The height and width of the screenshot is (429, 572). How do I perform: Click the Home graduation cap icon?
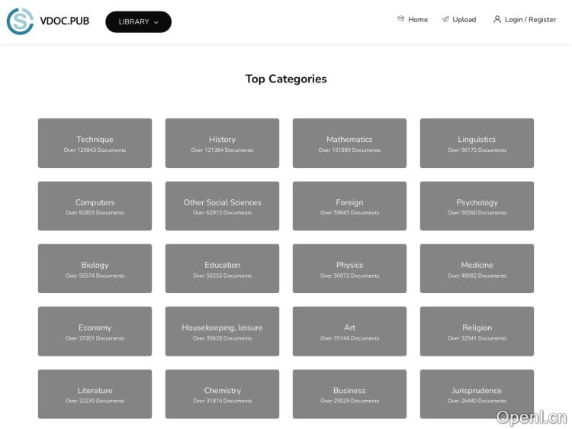point(400,19)
